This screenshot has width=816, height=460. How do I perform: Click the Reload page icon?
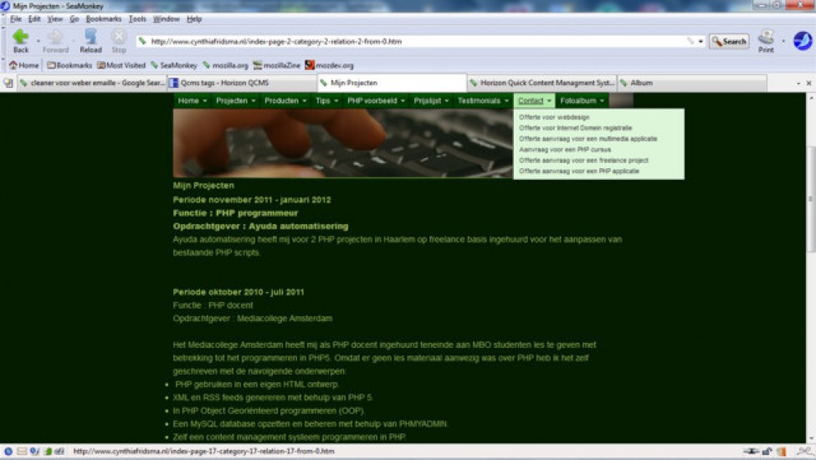[x=90, y=38]
